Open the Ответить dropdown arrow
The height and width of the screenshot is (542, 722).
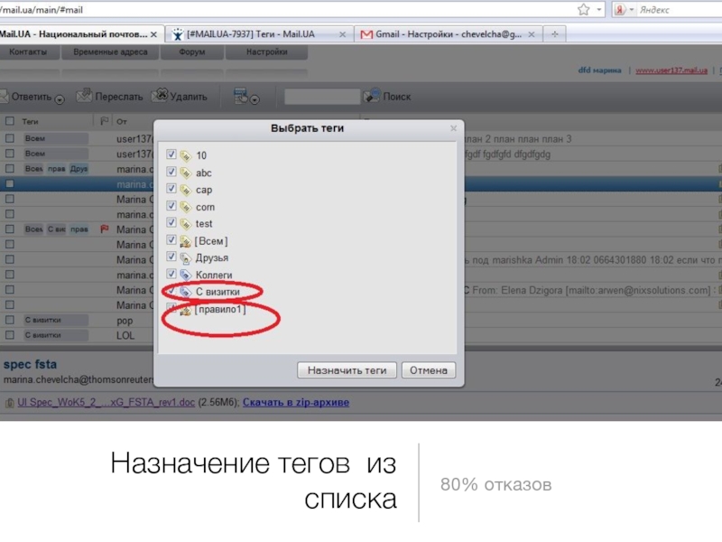[x=60, y=99]
